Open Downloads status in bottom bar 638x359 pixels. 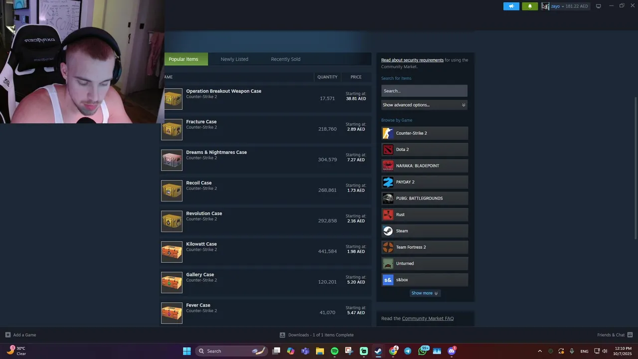(317, 335)
